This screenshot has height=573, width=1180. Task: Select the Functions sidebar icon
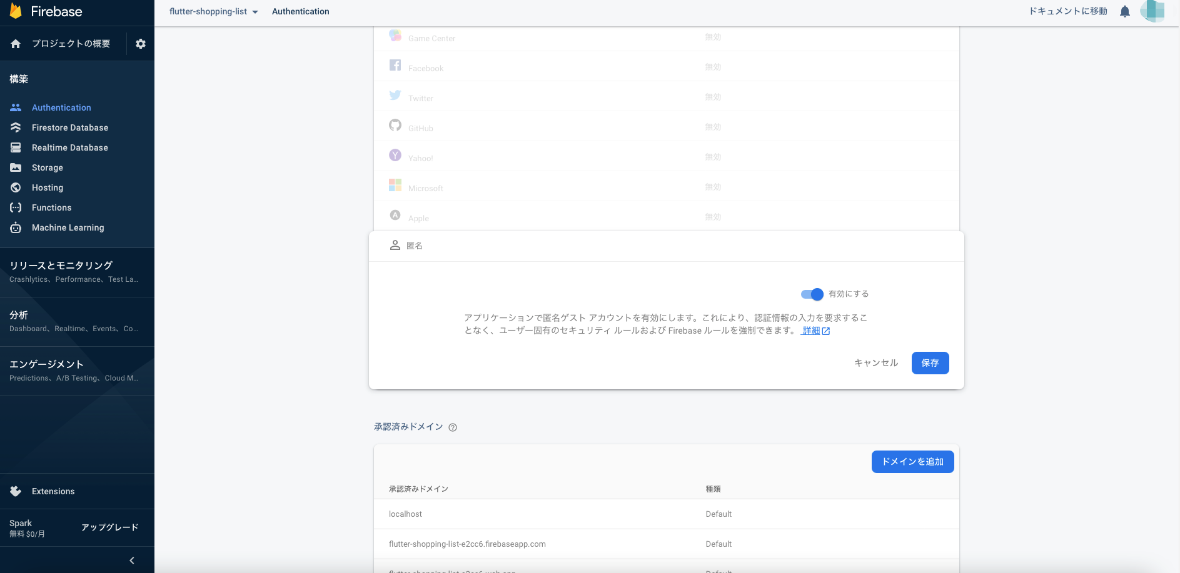pos(16,207)
